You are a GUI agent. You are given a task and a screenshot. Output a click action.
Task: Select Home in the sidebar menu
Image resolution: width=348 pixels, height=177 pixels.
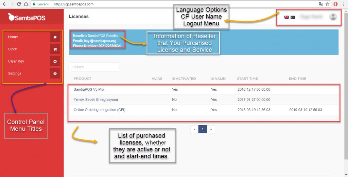click(13, 37)
